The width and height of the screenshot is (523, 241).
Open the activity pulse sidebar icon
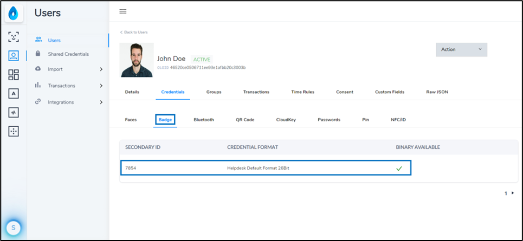click(x=14, y=113)
